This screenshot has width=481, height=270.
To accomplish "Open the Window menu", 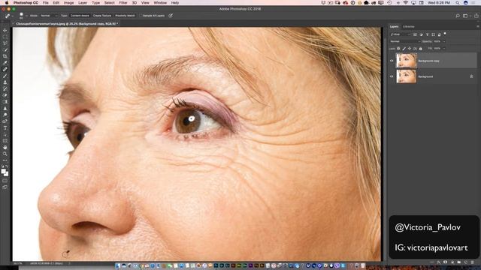I will click(x=160, y=3).
